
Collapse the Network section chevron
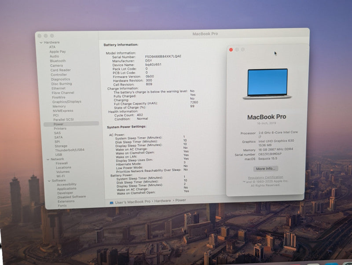pyautogui.click(x=48, y=159)
